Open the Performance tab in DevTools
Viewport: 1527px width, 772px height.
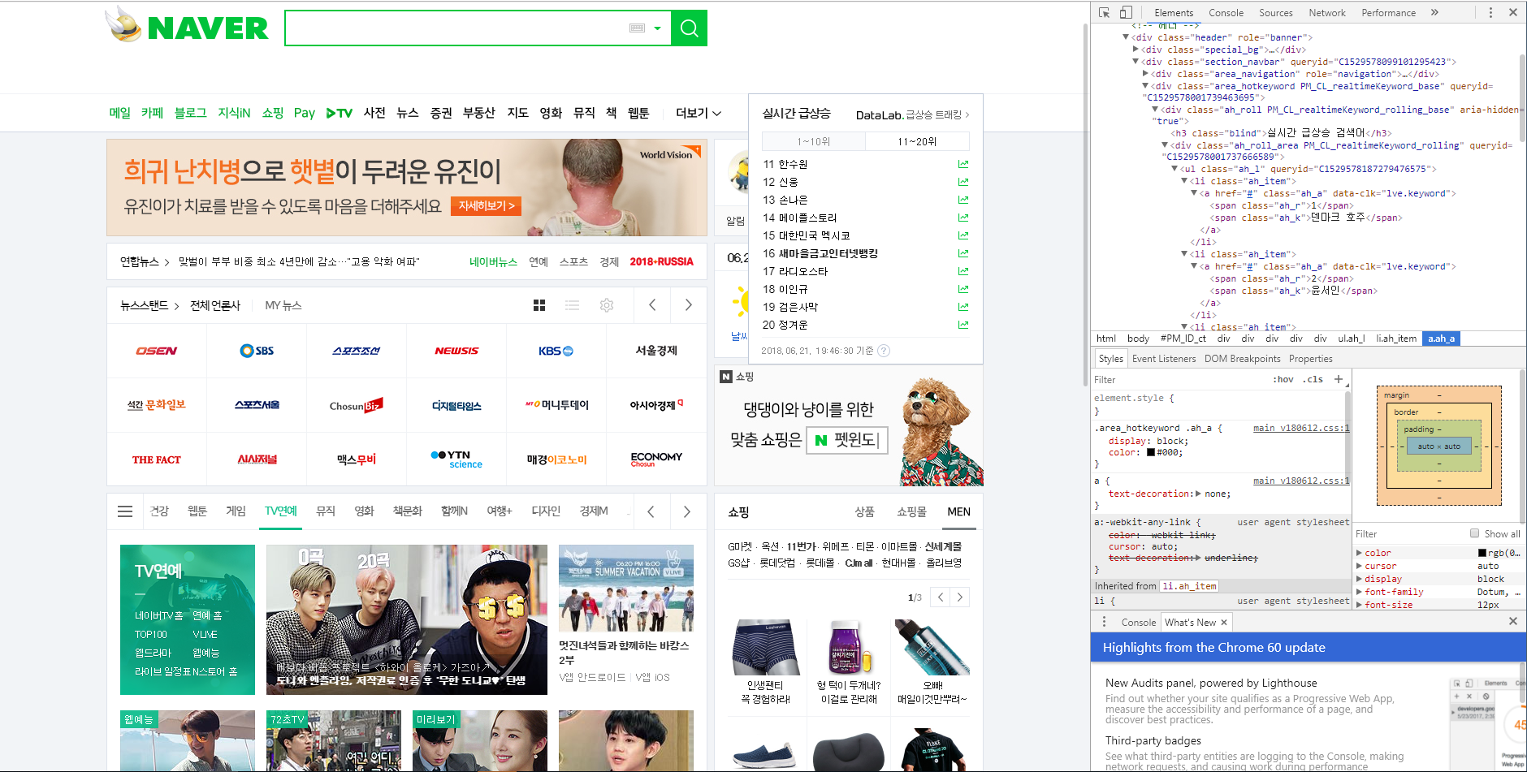[x=1388, y=13]
